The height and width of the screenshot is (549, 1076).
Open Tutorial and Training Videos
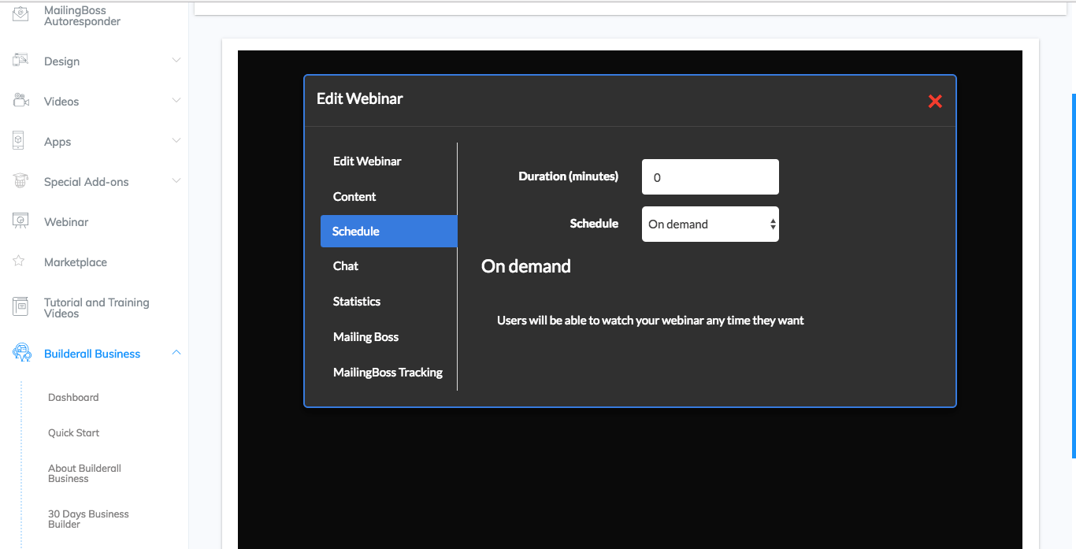pos(96,308)
